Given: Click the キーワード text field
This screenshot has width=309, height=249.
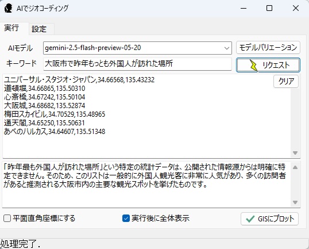Looking at the screenshot, I should pyautogui.click(x=137, y=64).
